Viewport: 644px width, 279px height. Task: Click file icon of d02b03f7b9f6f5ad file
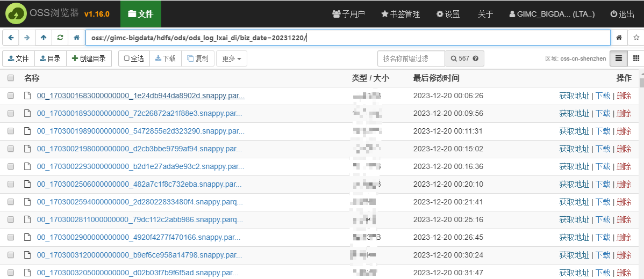click(27, 273)
